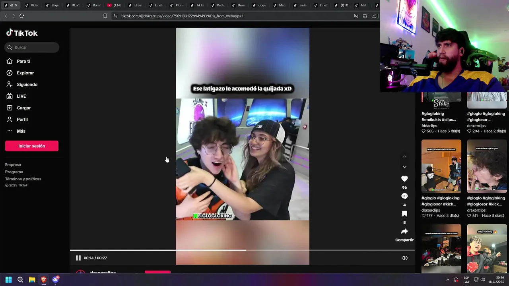Open Windows taskbar search

click(x=20, y=280)
